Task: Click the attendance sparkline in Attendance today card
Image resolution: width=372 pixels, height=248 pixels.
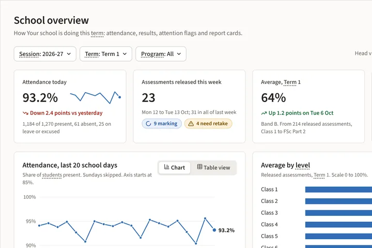Action: [x=96, y=97]
